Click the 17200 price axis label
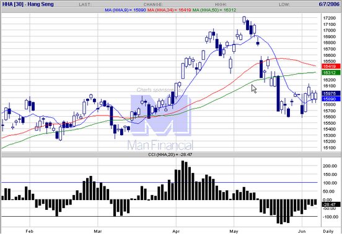 click(x=329, y=19)
